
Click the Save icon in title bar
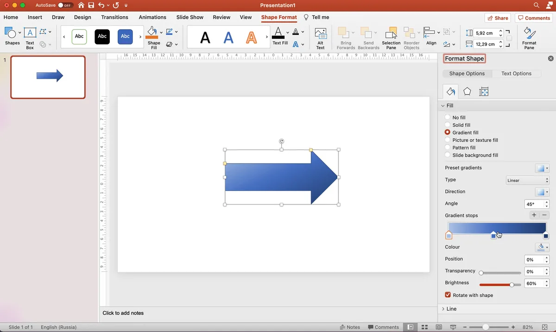point(91,6)
